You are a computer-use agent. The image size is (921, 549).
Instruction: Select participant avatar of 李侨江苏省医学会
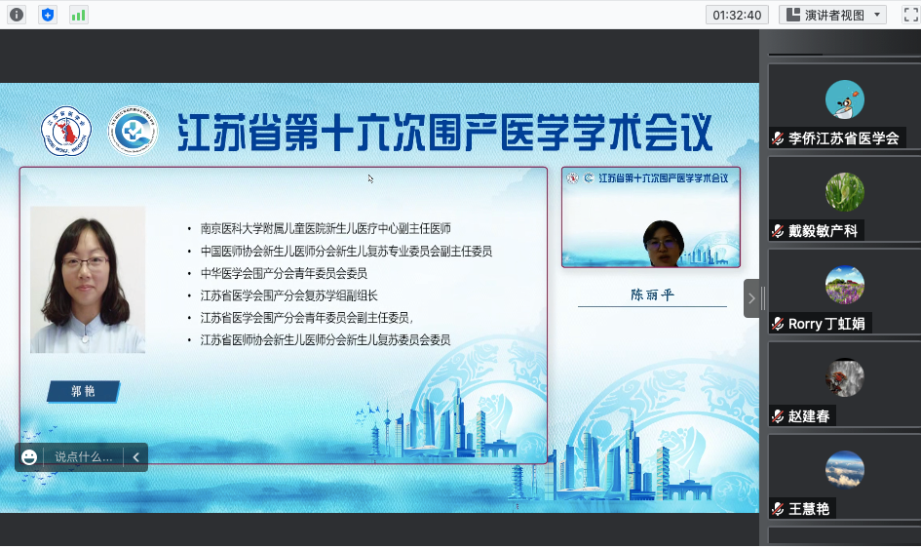click(x=845, y=99)
